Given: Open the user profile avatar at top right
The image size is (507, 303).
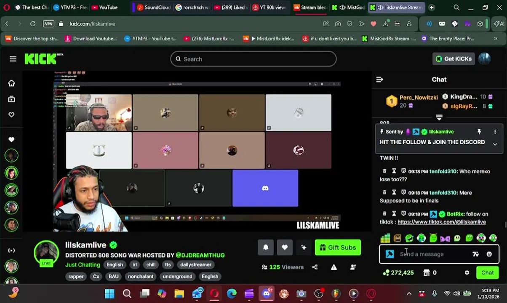Looking at the screenshot, I should pyautogui.click(x=485, y=59).
